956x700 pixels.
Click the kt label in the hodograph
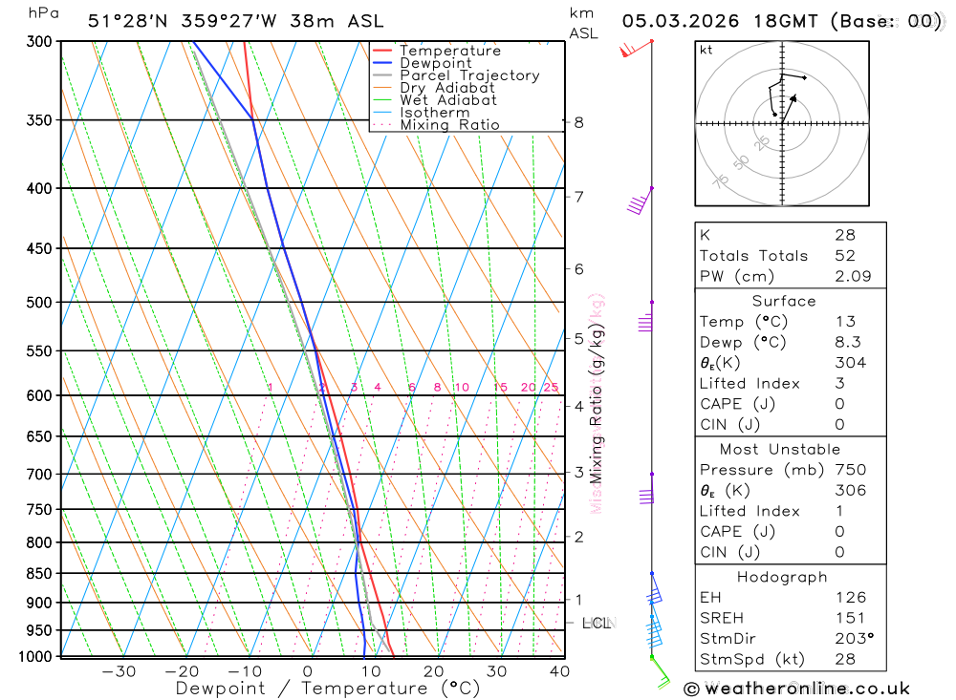click(x=706, y=50)
